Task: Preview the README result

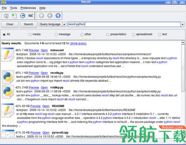Action: pos(35,106)
